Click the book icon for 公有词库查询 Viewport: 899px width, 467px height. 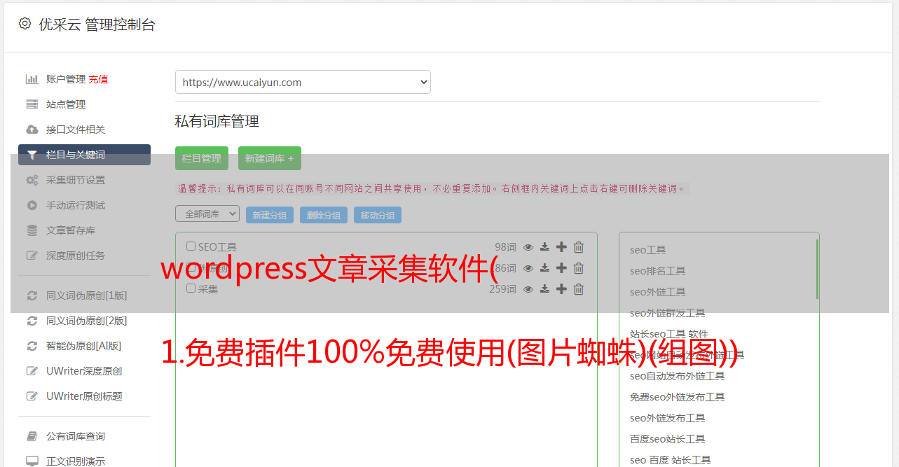click(32, 436)
